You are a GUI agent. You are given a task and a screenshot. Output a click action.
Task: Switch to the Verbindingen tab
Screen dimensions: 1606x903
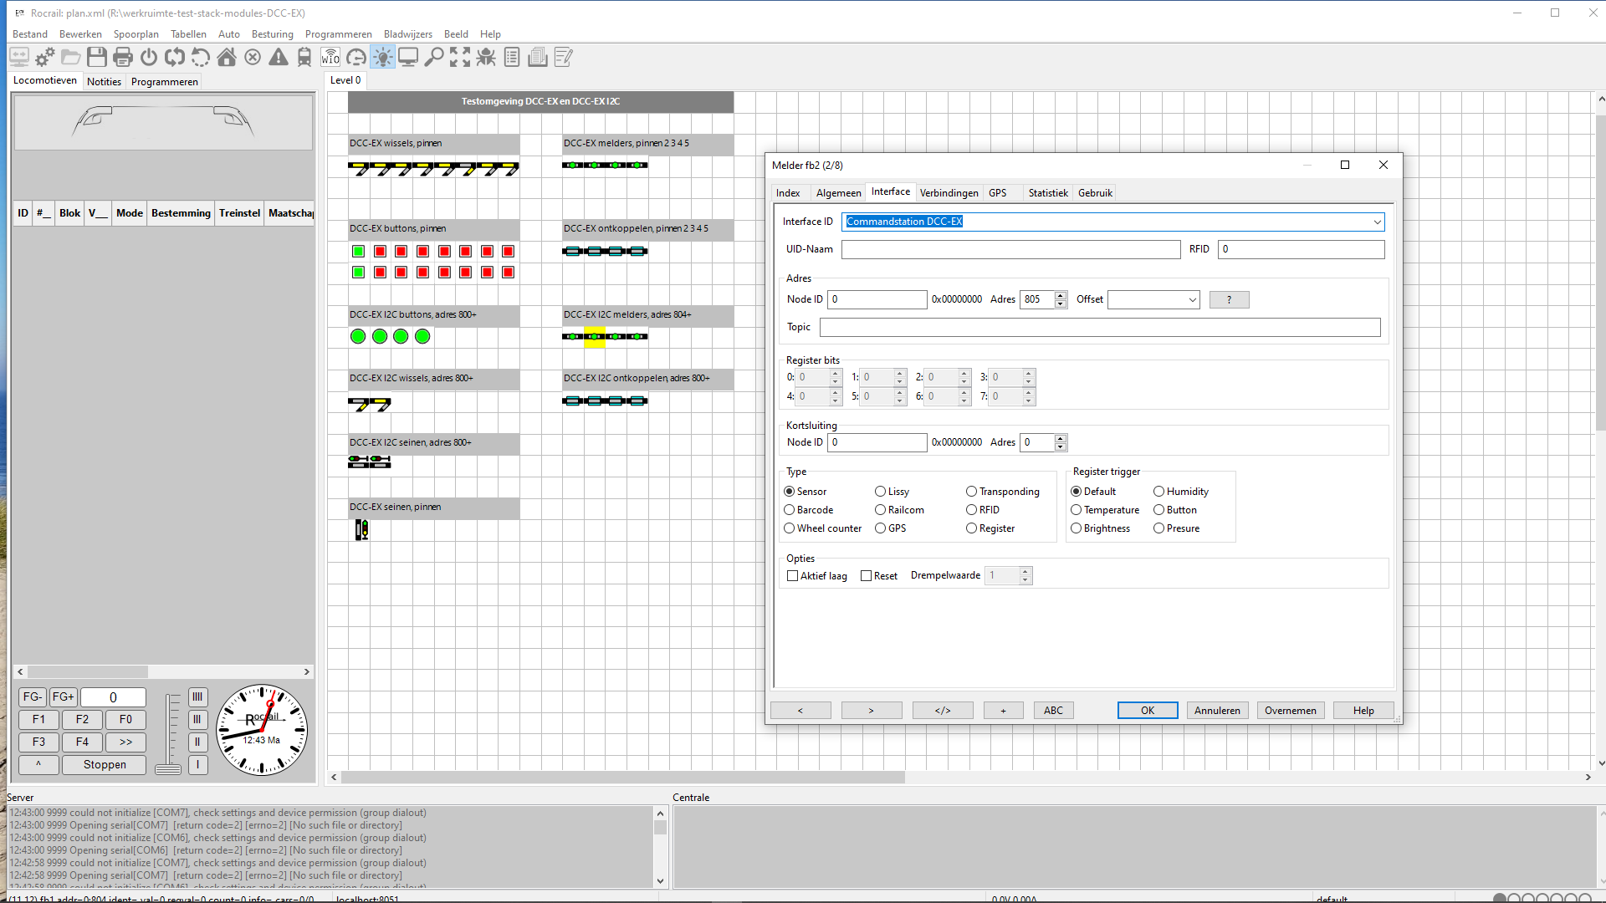coord(949,193)
